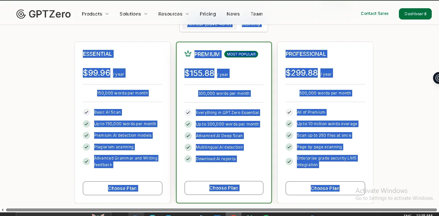
Task: Open the Team page
Action: pyautogui.click(x=256, y=14)
